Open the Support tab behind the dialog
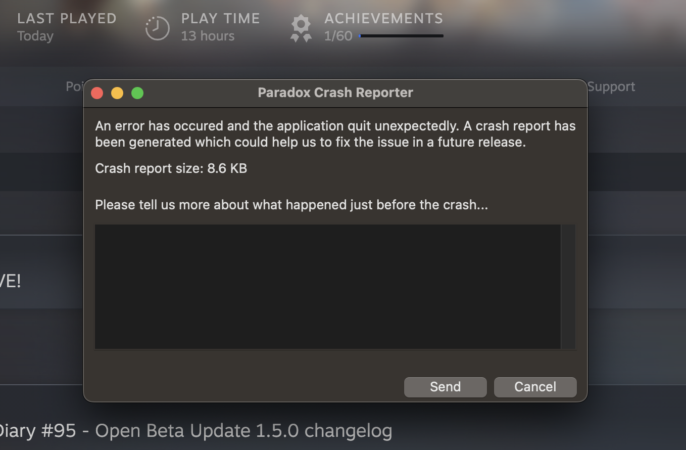Screen dimensions: 686x450 tap(611, 87)
